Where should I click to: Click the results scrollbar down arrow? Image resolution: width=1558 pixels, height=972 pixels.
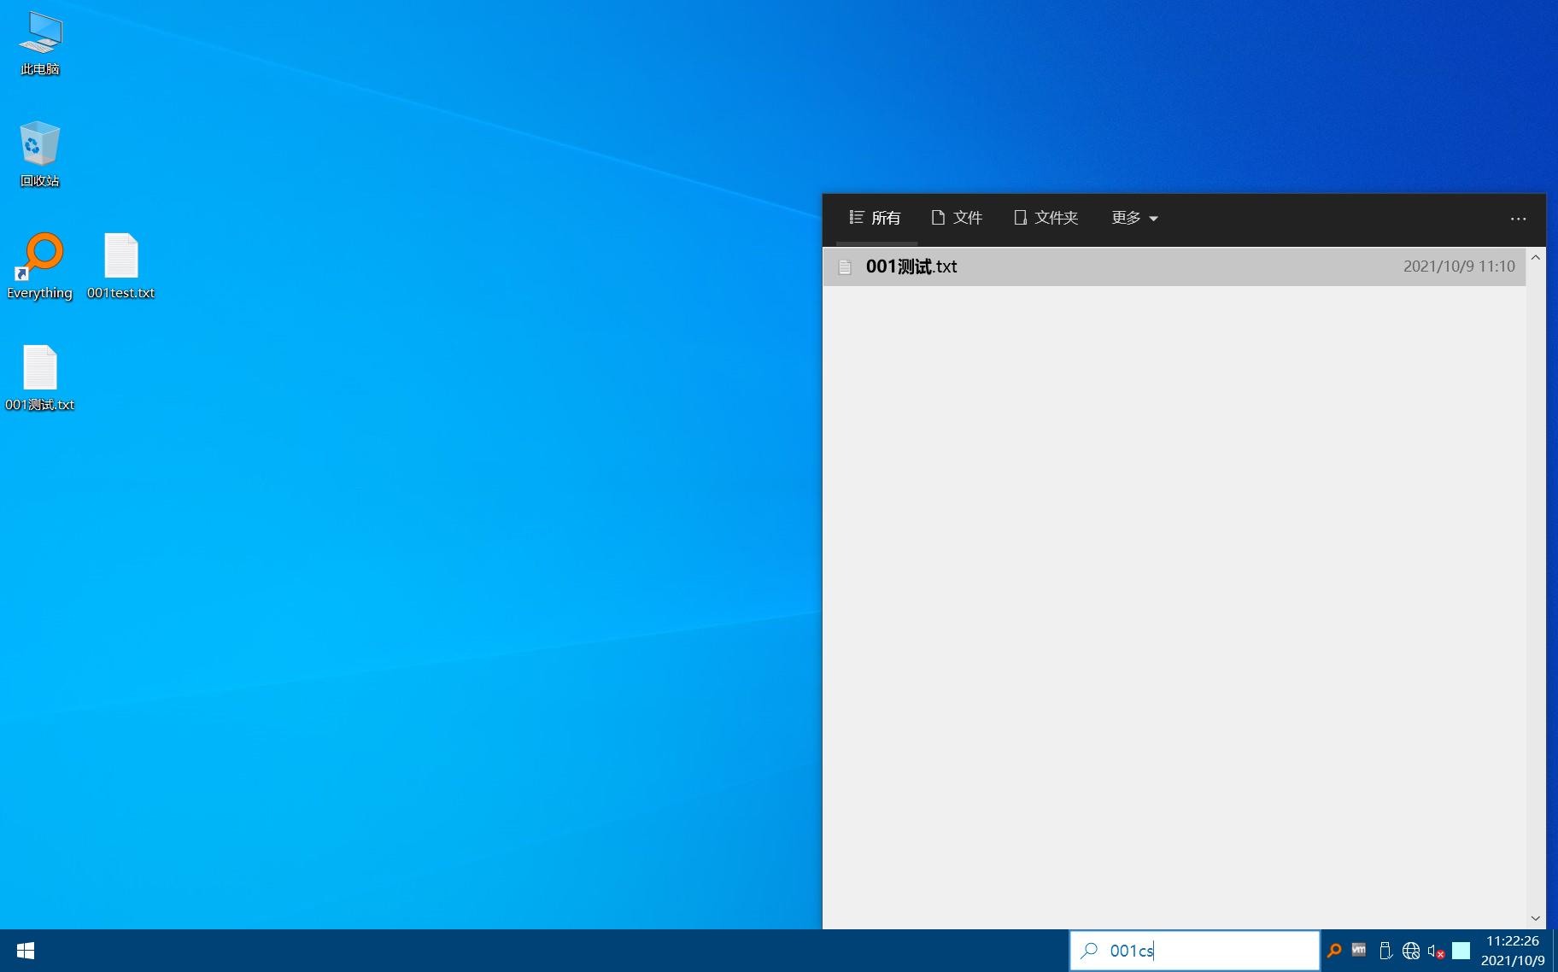(1535, 918)
